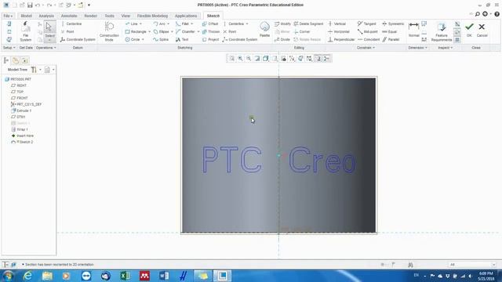Select Sketch 2 in model tree

coord(22,142)
